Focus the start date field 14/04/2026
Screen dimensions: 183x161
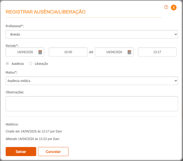point(25,52)
